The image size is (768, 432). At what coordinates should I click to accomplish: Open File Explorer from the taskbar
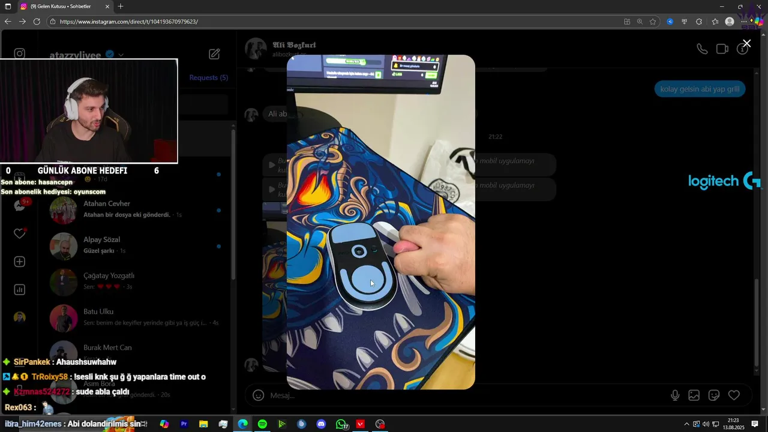click(203, 424)
